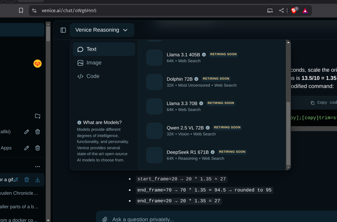Select the Code model category
This screenshot has height=222, width=337.
tap(104, 76)
